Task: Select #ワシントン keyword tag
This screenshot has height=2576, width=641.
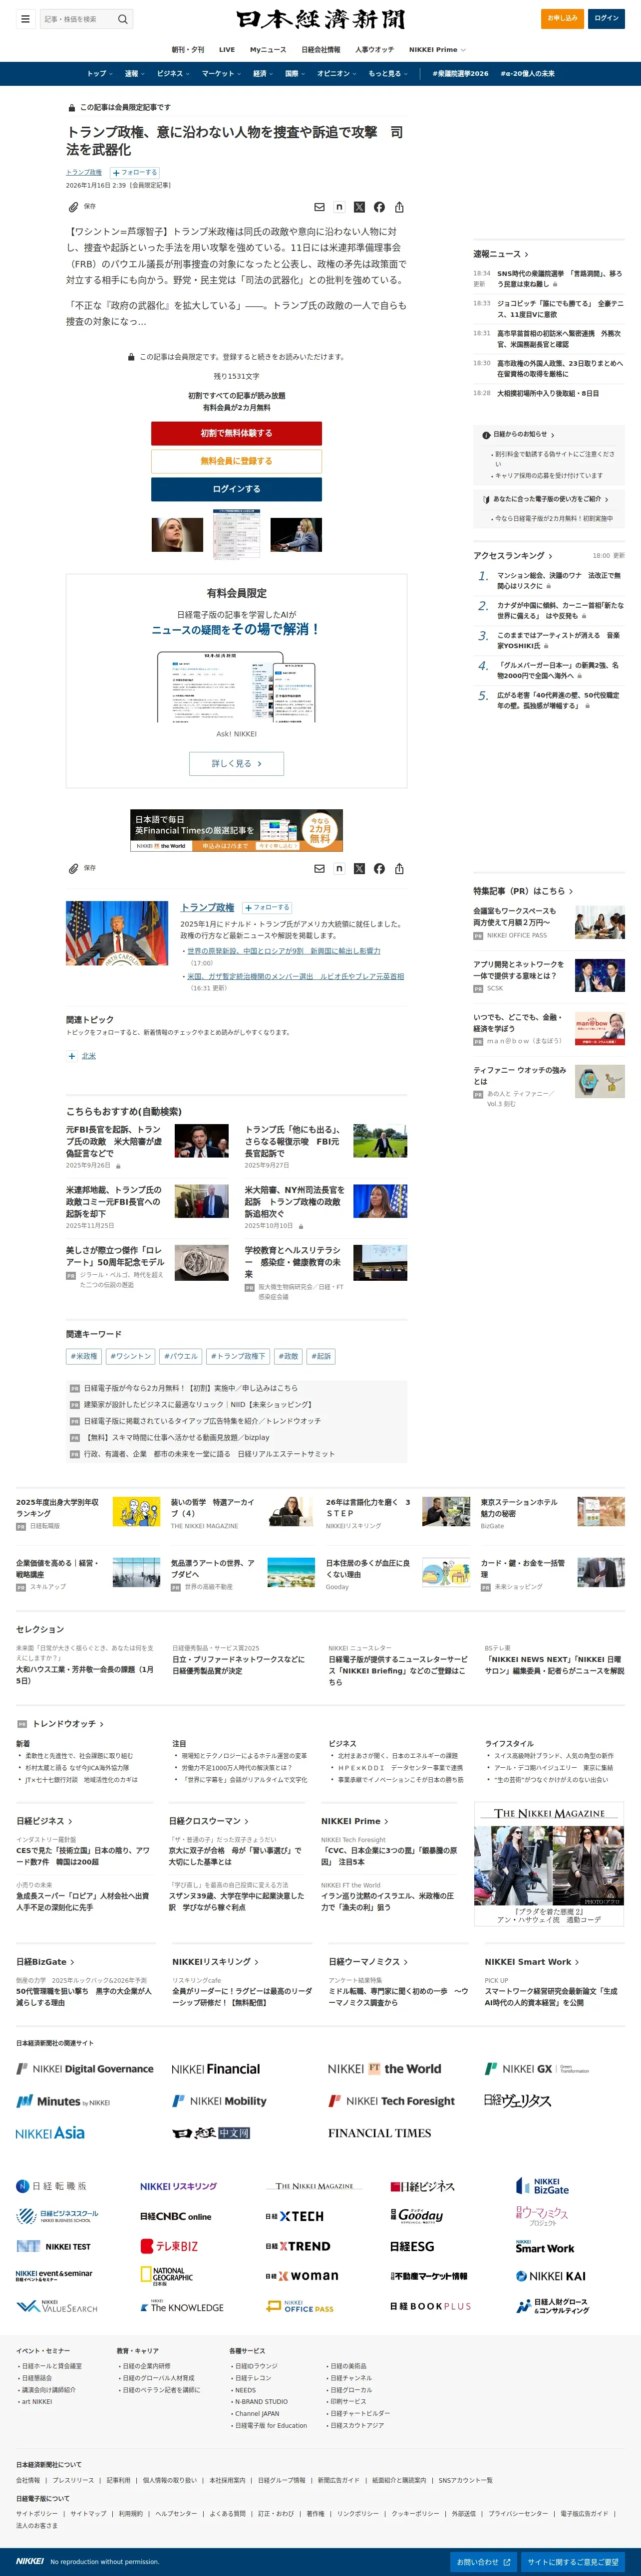Action: tap(131, 1356)
